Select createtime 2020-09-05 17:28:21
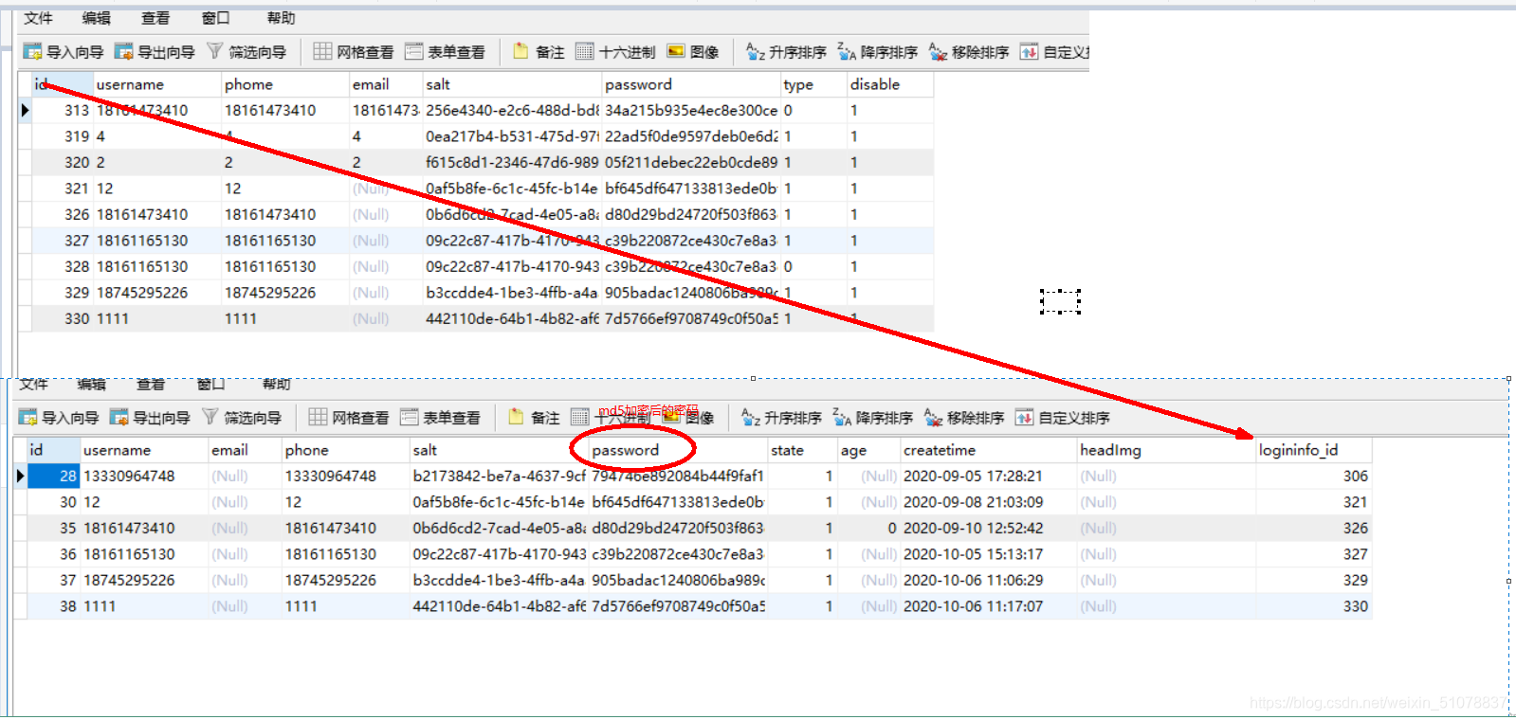This screenshot has width=1516, height=720. tap(988, 476)
